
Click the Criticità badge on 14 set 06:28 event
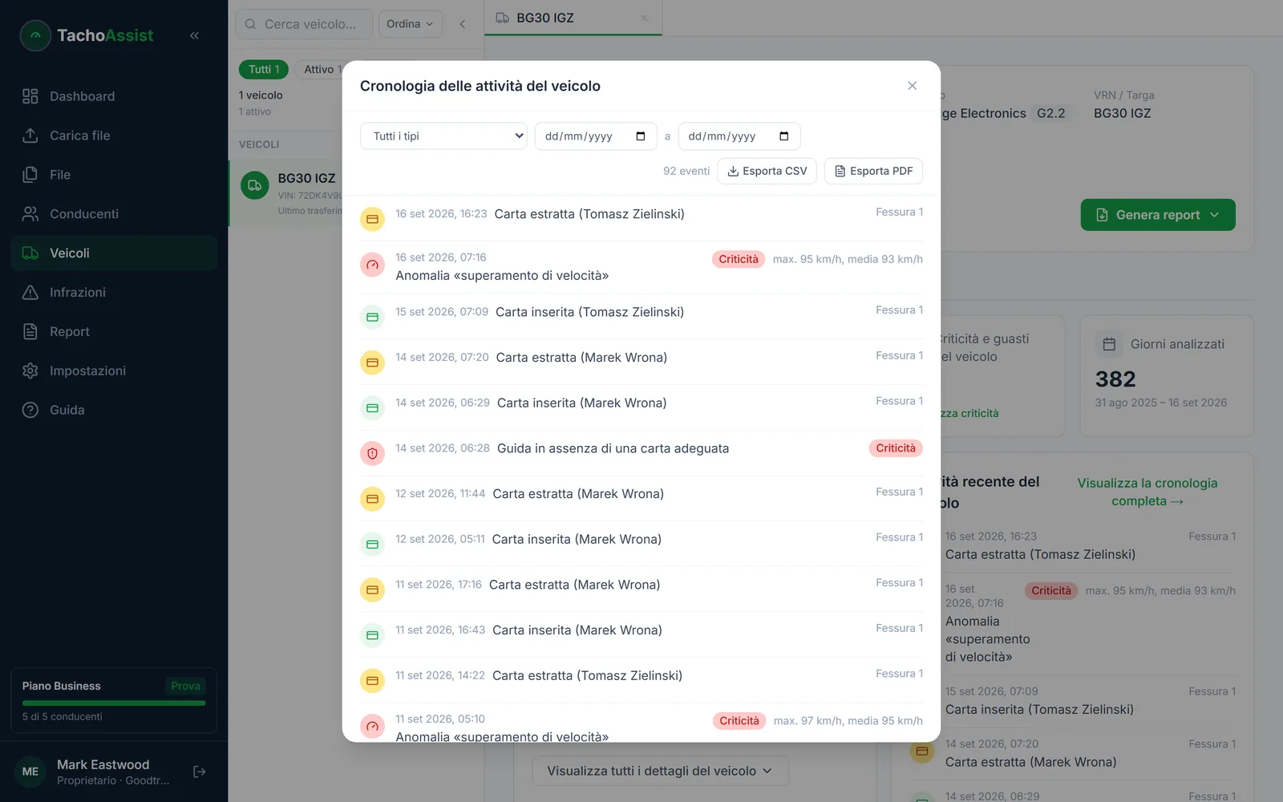(x=896, y=448)
